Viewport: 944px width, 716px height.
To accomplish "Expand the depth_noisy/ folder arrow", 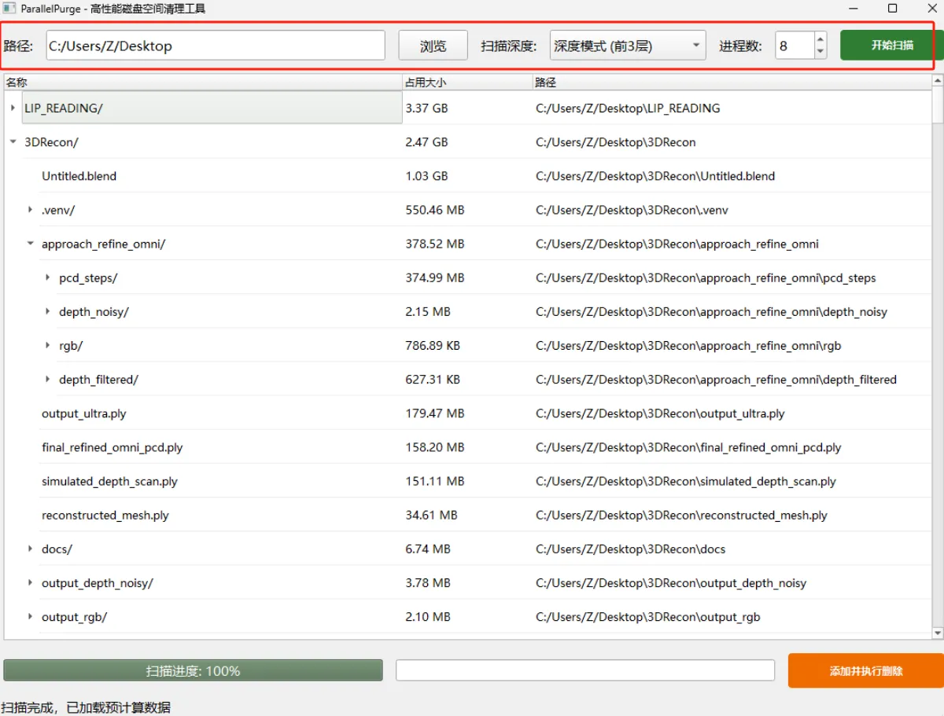I will [x=47, y=311].
